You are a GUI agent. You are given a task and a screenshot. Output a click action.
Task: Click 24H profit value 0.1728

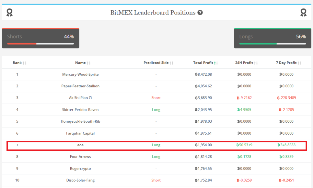[x=244, y=157]
